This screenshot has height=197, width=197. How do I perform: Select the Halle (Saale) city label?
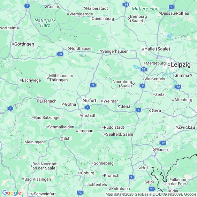(157, 49)
